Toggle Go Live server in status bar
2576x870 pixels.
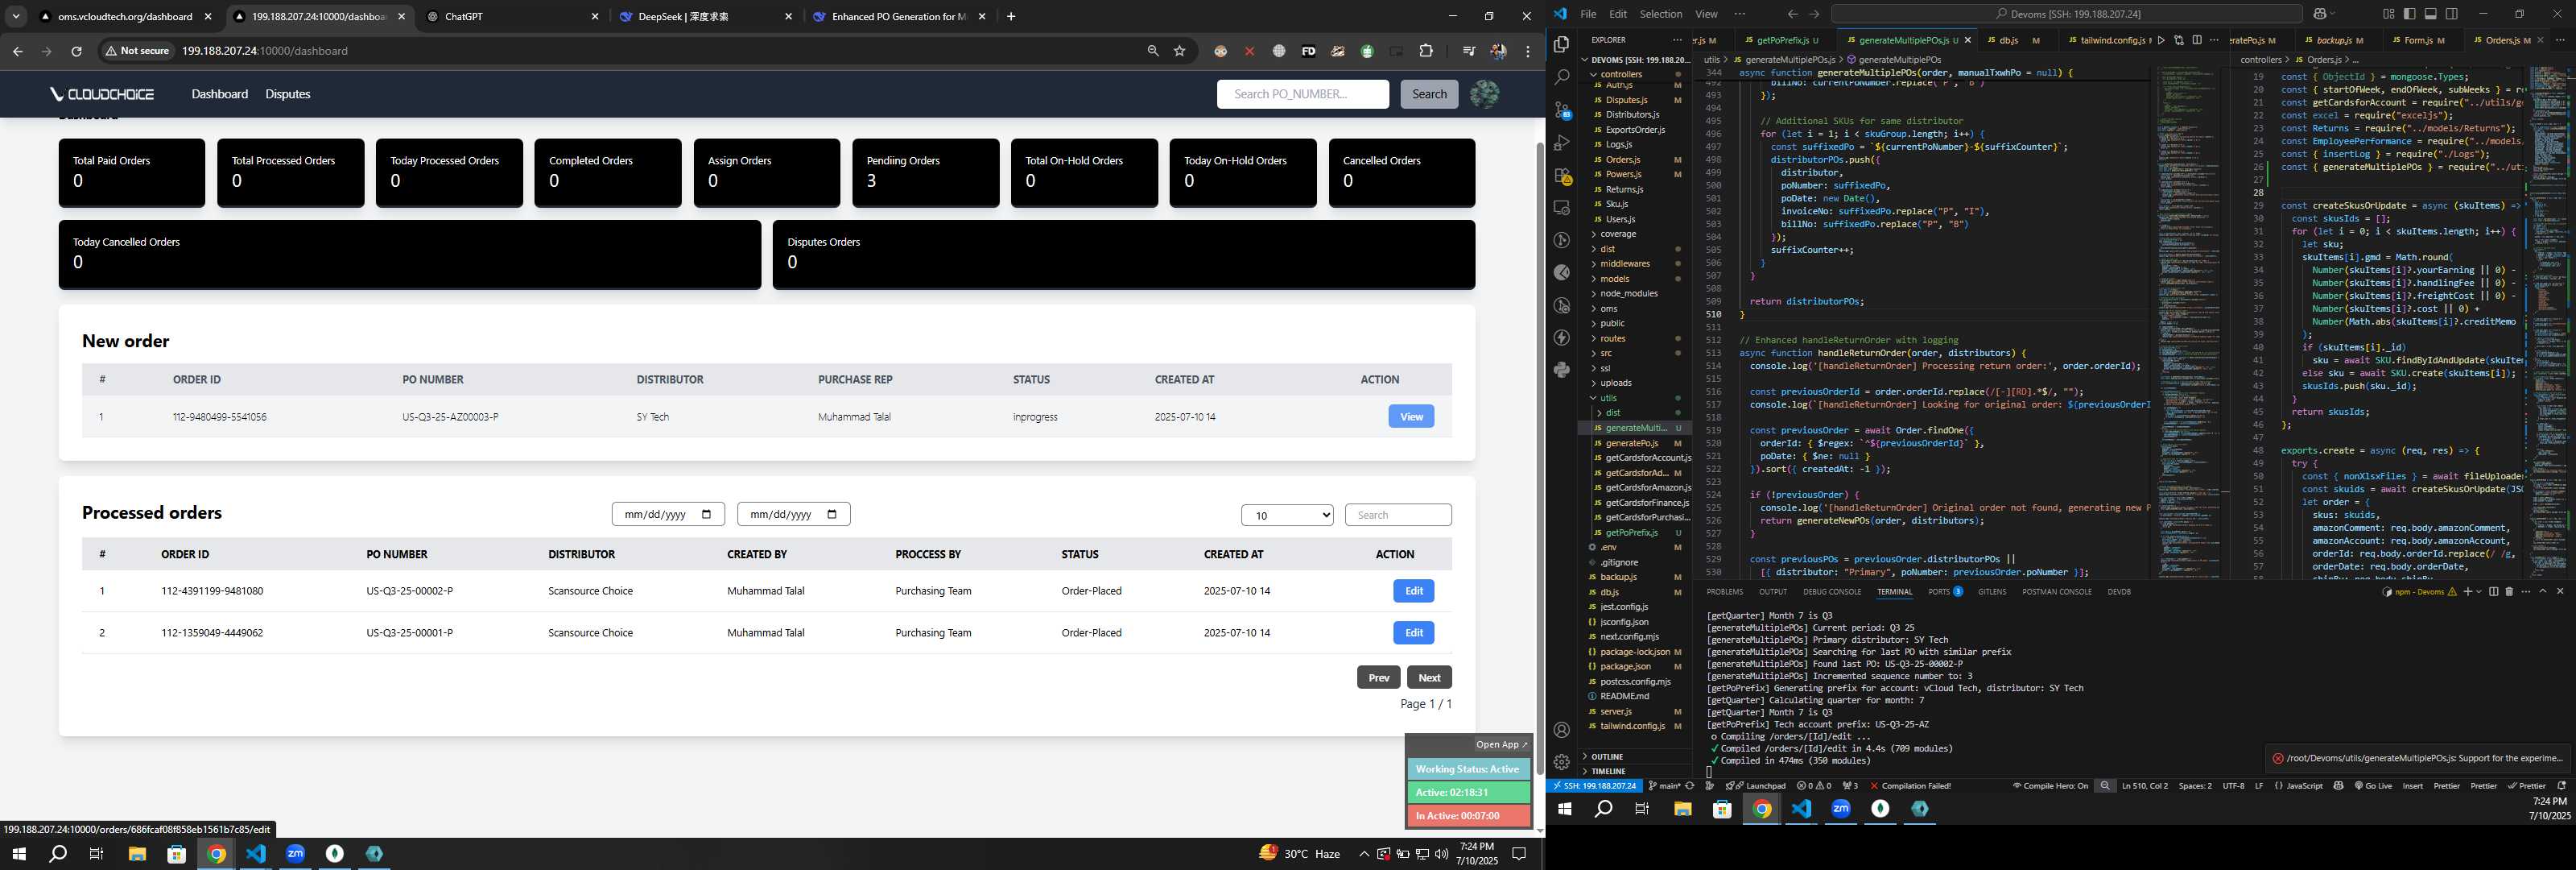[2373, 786]
